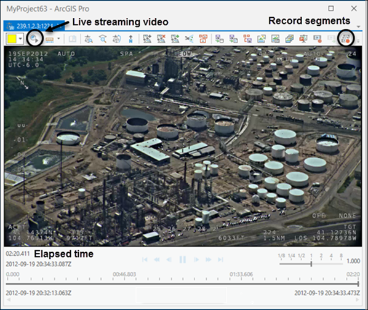Click the stacked multiple images icon
The height and width of the screenshot is (310, 368).
click(289, 39)
